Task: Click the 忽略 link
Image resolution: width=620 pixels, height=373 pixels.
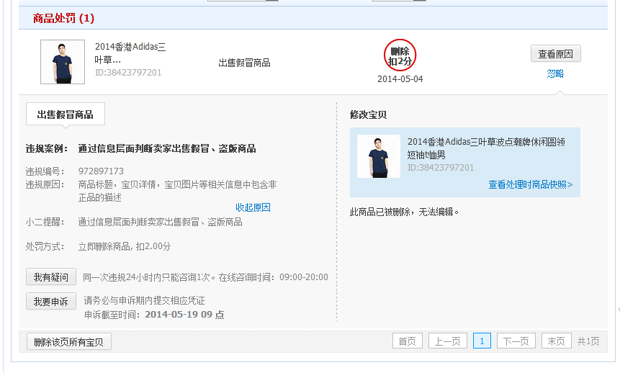Action: click(554, 73)
